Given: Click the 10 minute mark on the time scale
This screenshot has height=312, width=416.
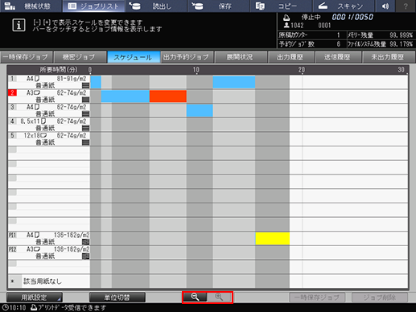Looking at the screenshot, I should click(x=196, y=70).
